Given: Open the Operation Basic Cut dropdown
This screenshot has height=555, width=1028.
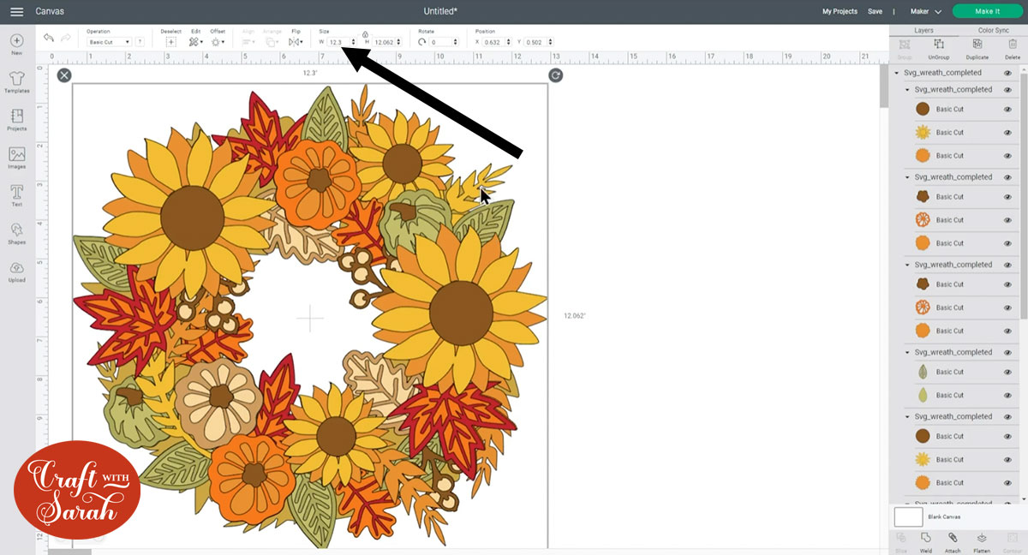Looking at the screenshot, I should 110,42.
